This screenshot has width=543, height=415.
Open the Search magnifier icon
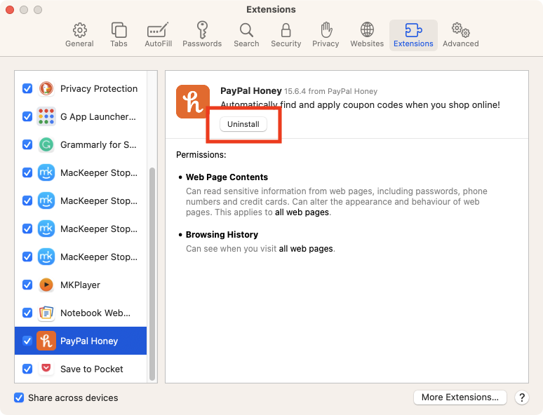click(246, 30)
